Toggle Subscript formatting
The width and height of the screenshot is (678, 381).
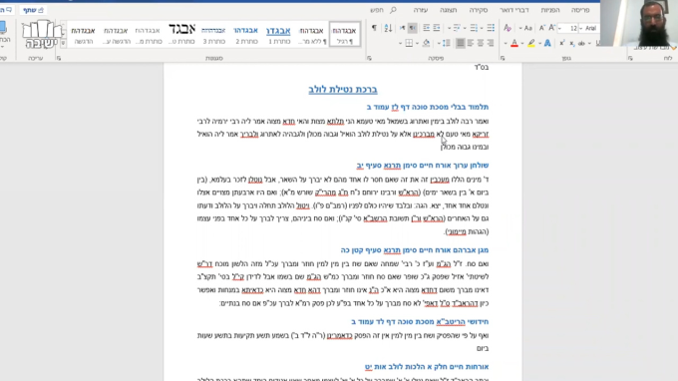coord(571,43)
